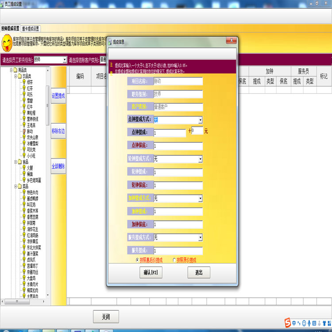This screenshot has height=332, width=332.
Task: Click the bulb icon beside 叫花鸡
Action: coord(24,205)
